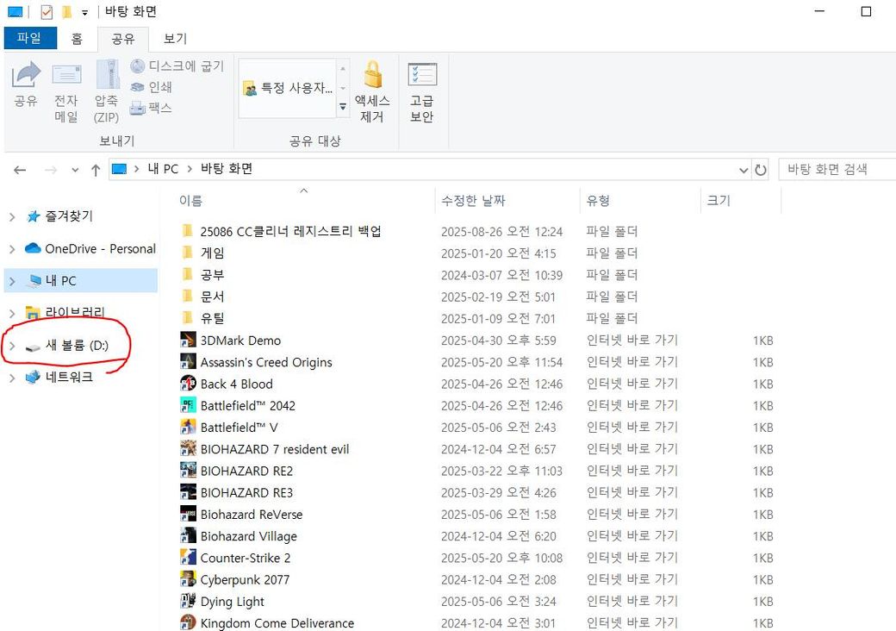
Task: Select 네트워크 in the navigation pane
Action: [68, 377]
